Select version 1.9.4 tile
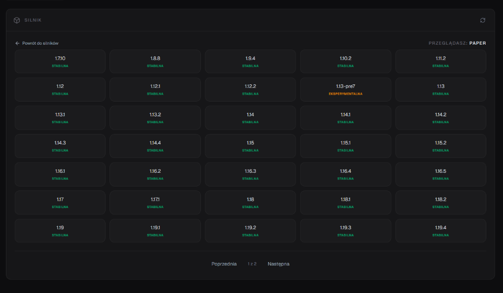 [x=250, y=61]
